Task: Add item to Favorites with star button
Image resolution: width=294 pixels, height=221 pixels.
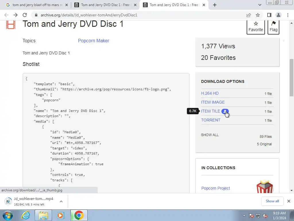Action: (x=256, y=27)
